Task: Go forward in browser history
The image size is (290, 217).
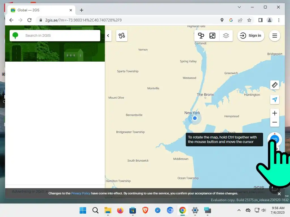Action: coord(20,20)
